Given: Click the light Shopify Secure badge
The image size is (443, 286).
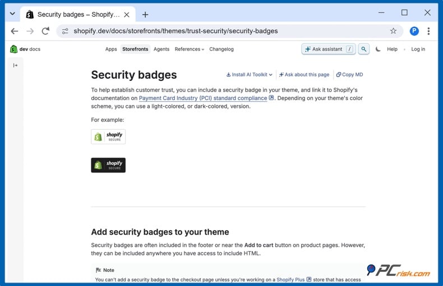Looking at the screenshot, I should point(108,137).
